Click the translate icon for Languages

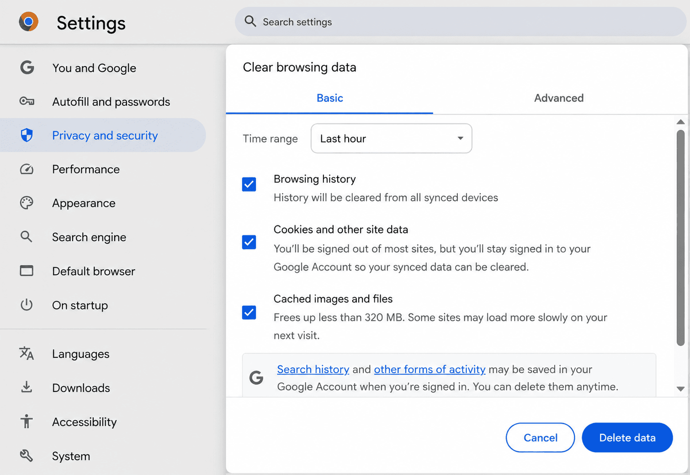27,353
